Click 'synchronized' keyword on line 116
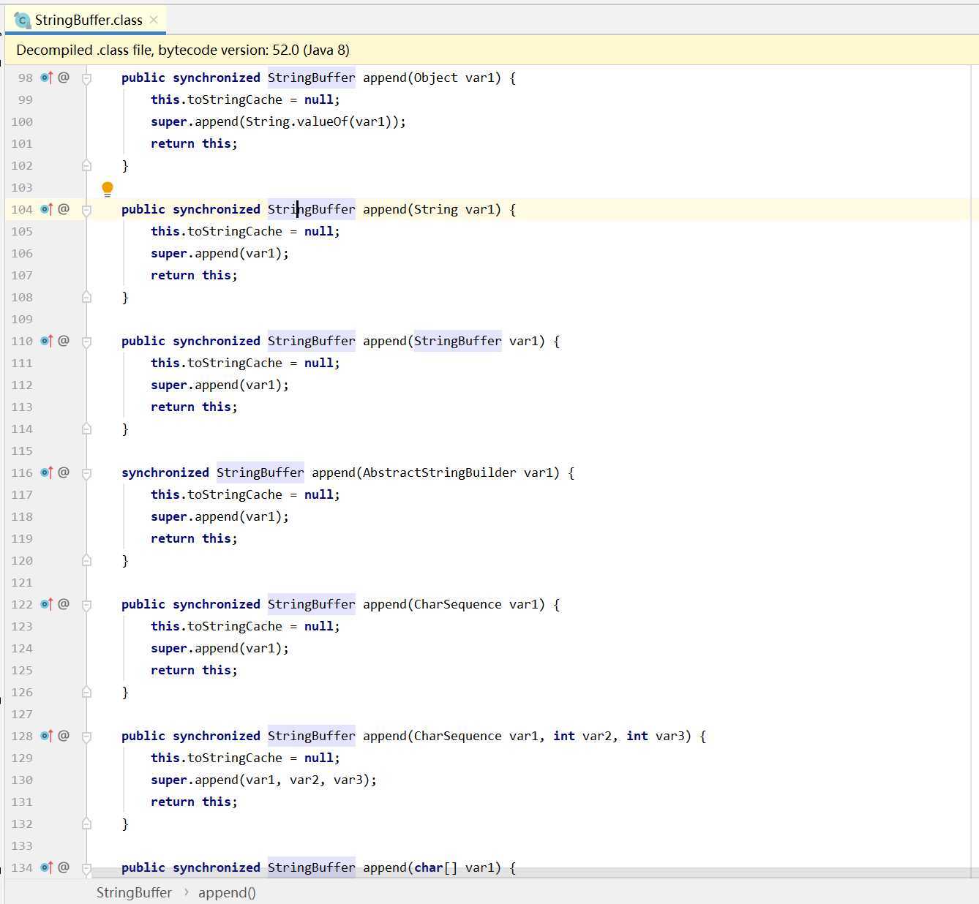This screenshot has width=979, height=904. tap(165, 472)
